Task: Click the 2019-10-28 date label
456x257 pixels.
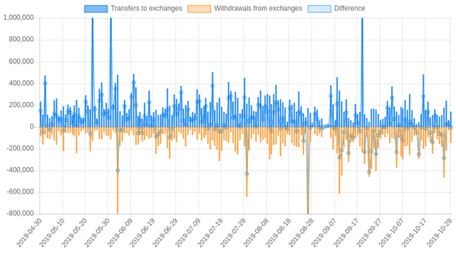Action: pyautogui.click(x=440, y=234)
